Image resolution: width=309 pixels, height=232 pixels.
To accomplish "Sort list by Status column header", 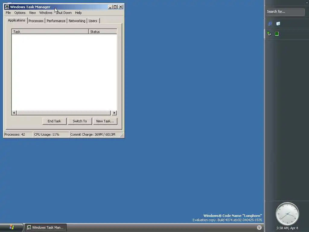I will click(x=103, y=31).
